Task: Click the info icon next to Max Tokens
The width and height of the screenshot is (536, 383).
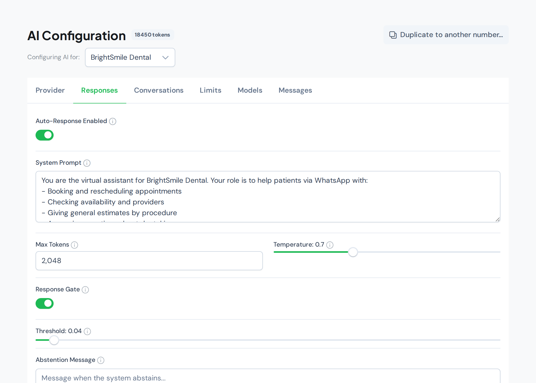Action: coord(74,245)
